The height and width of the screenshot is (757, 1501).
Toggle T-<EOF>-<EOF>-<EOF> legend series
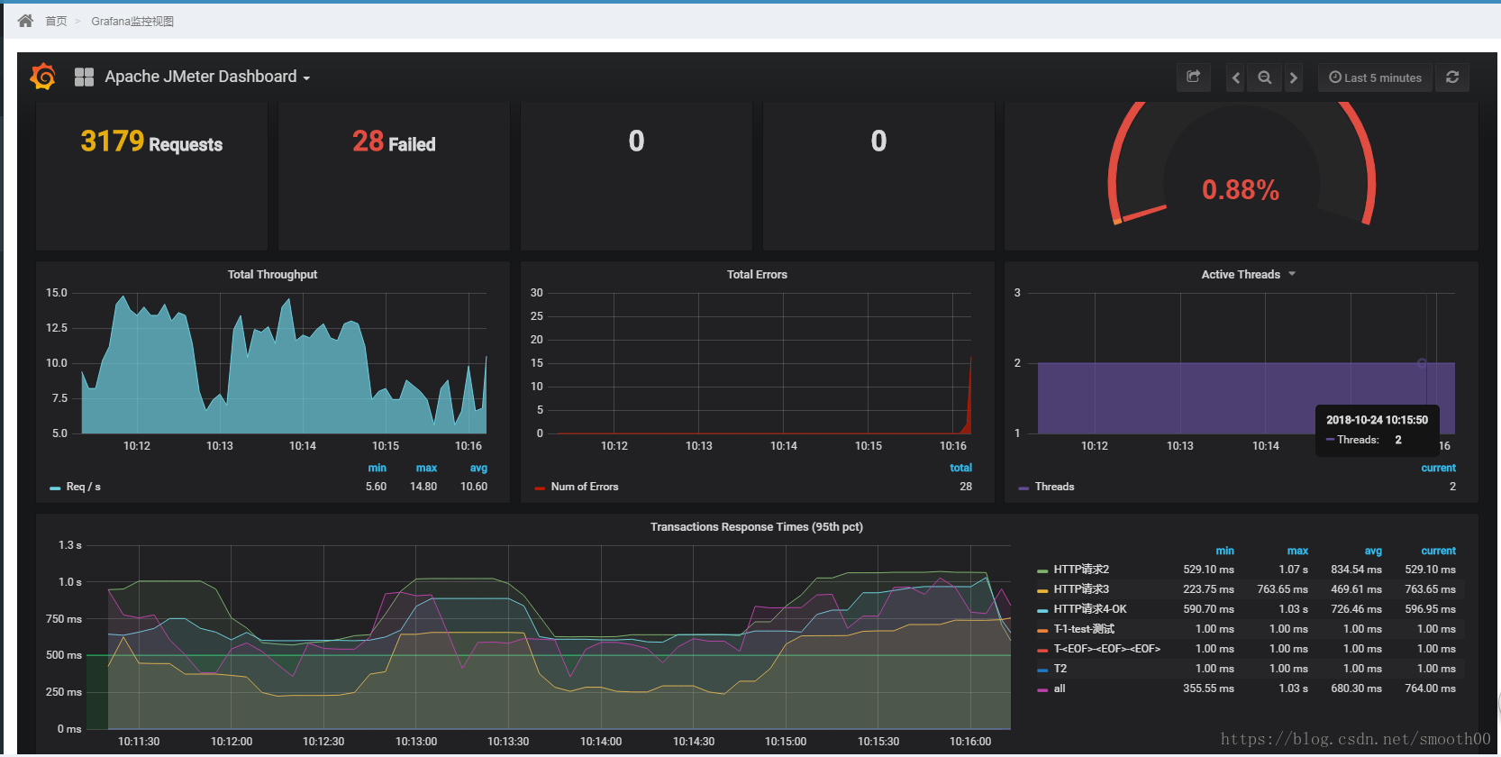click(x=1107, y=649)
